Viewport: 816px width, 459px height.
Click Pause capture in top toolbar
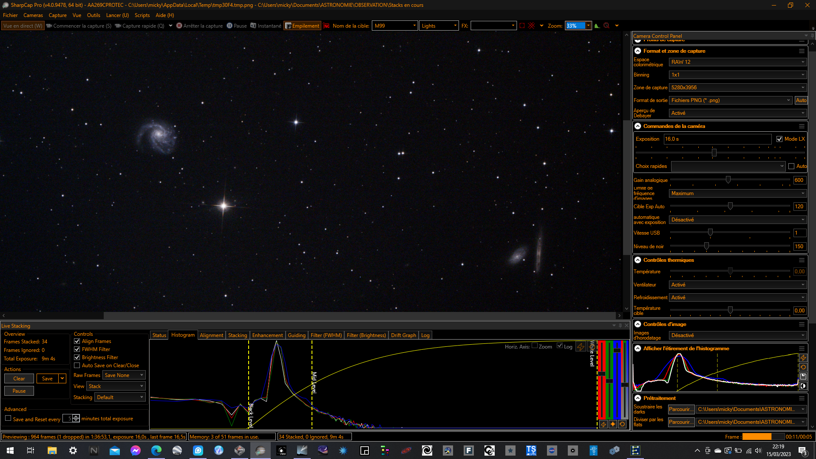click(x=237, y=26)
